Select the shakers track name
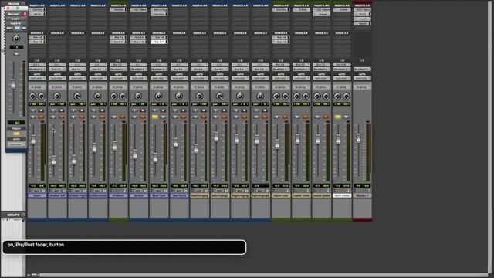The image size is (494, 278). point(118,195)
